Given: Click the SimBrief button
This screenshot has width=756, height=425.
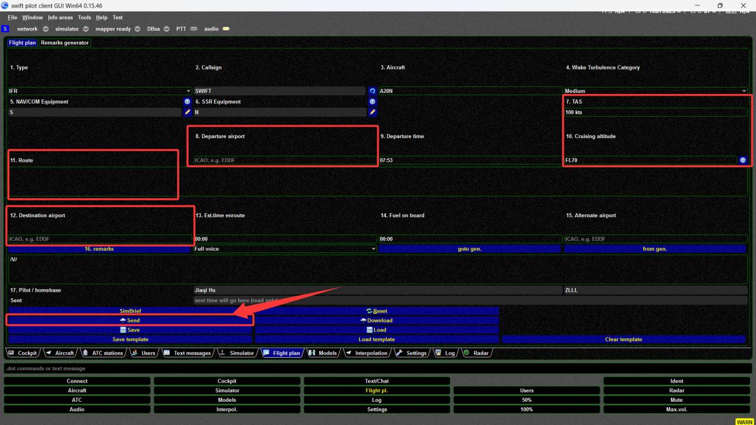Looking at the screenshot, I should pyautogui.click(x=130, y=311).
